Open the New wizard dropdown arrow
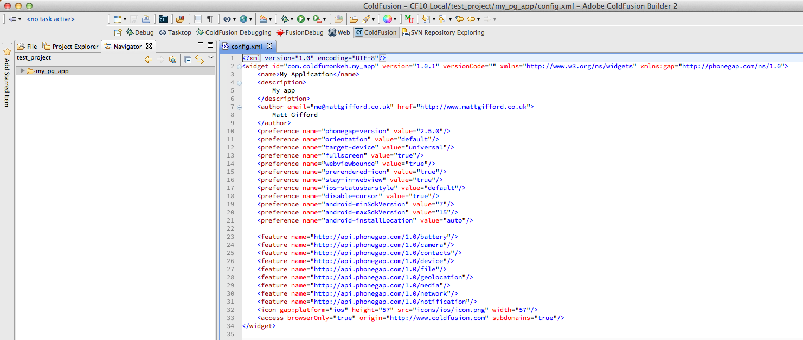The image size is (803, 340). click(x=125, y=19)
